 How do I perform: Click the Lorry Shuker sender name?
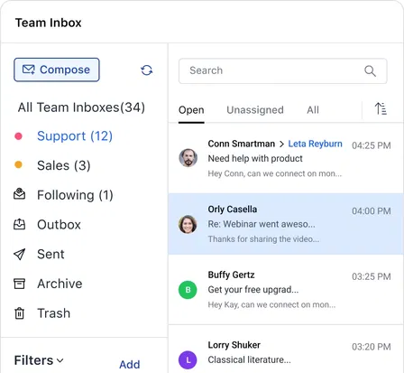pyautogui.click(x=234, y=345)
